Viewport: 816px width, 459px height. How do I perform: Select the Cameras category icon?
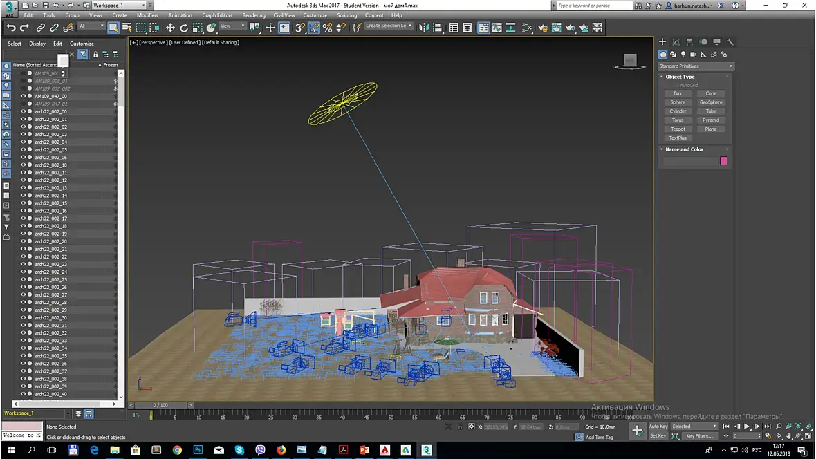(694, 54)
